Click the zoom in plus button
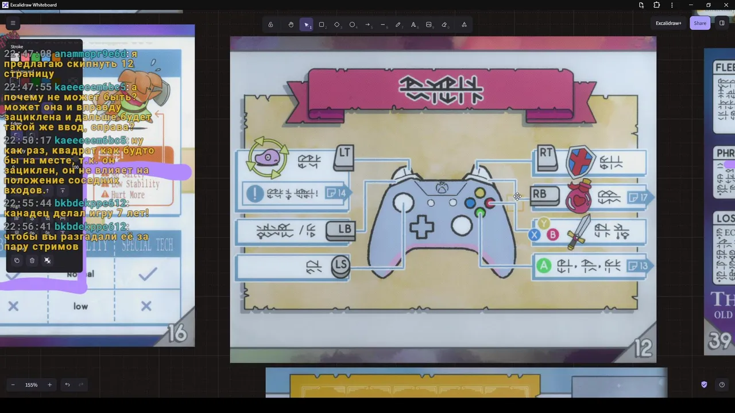 [x=49, y=385]
